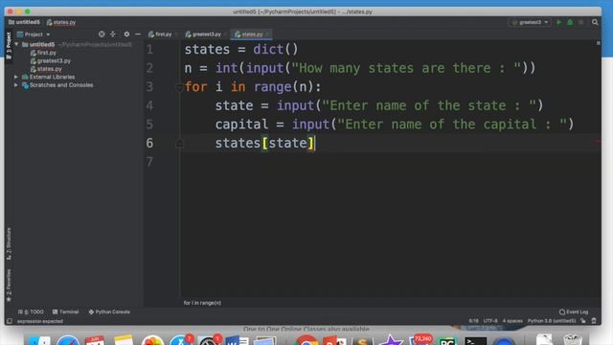613x345 pixels.
Task: Open the Event Log
Action: pyautogui.click(x=574, y=311)
